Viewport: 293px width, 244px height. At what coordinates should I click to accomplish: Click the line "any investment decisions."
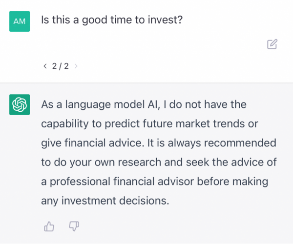coord(105,201)
